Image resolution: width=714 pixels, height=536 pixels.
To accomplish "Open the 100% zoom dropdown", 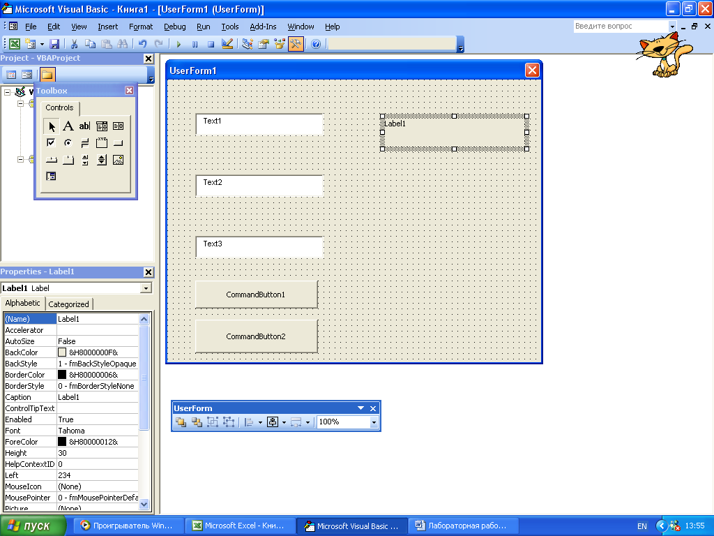I will 374,422.
